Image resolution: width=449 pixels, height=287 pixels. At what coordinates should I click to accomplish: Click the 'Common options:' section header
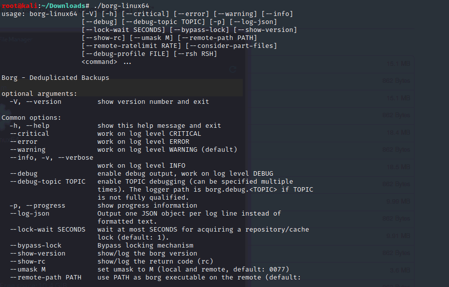pos(31,117)
